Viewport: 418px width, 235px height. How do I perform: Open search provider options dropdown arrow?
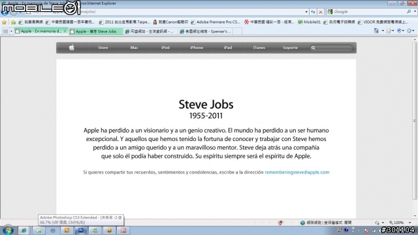pyautogui.click(x=415, y=12)
